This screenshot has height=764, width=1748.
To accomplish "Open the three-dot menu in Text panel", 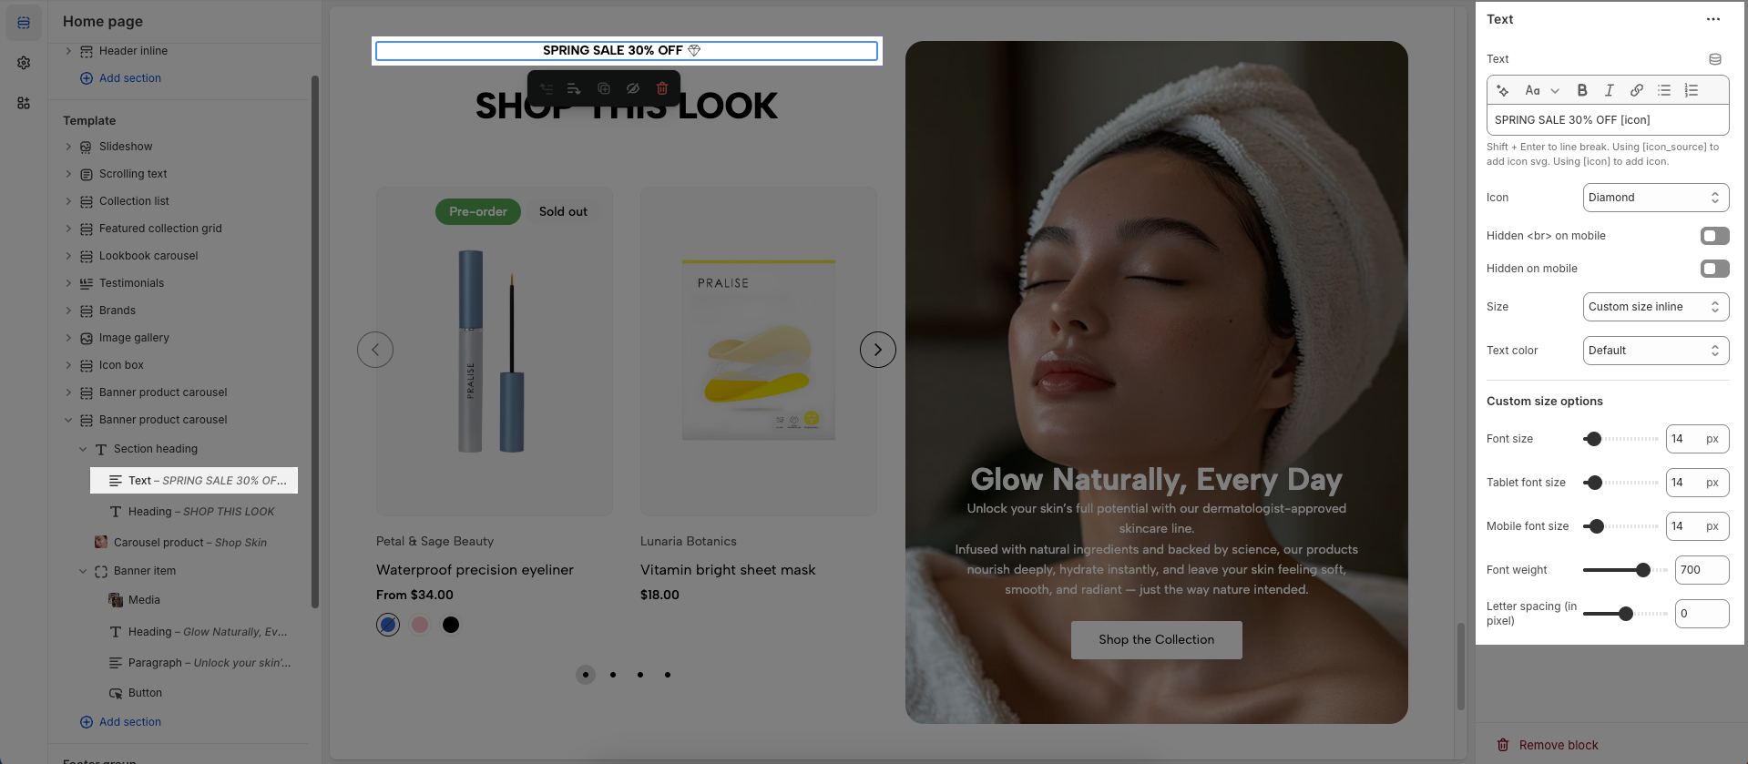I will tap(1713, 19).
